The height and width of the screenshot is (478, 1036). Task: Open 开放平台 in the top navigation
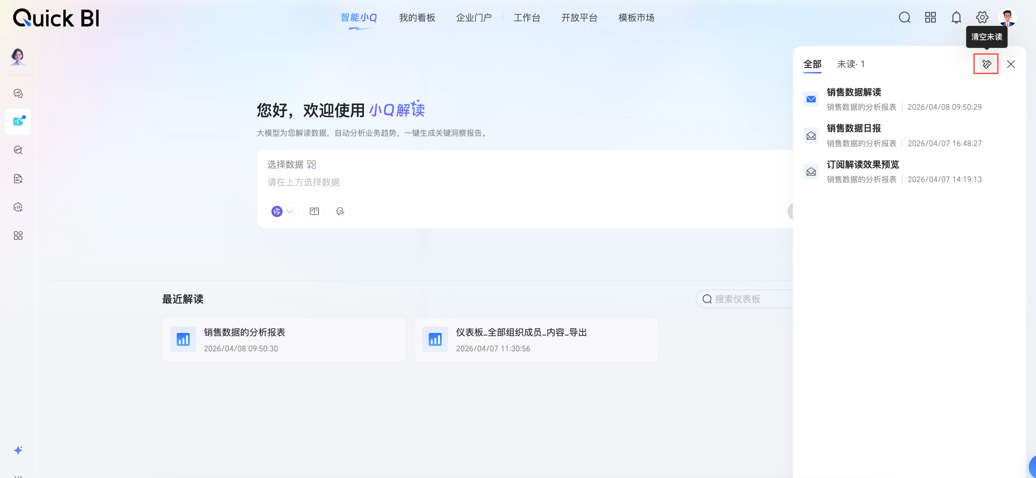[x=580, y=18]
